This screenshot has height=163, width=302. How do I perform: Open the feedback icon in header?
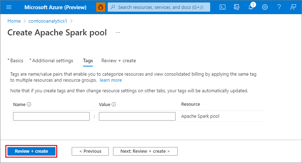[293, 7]
